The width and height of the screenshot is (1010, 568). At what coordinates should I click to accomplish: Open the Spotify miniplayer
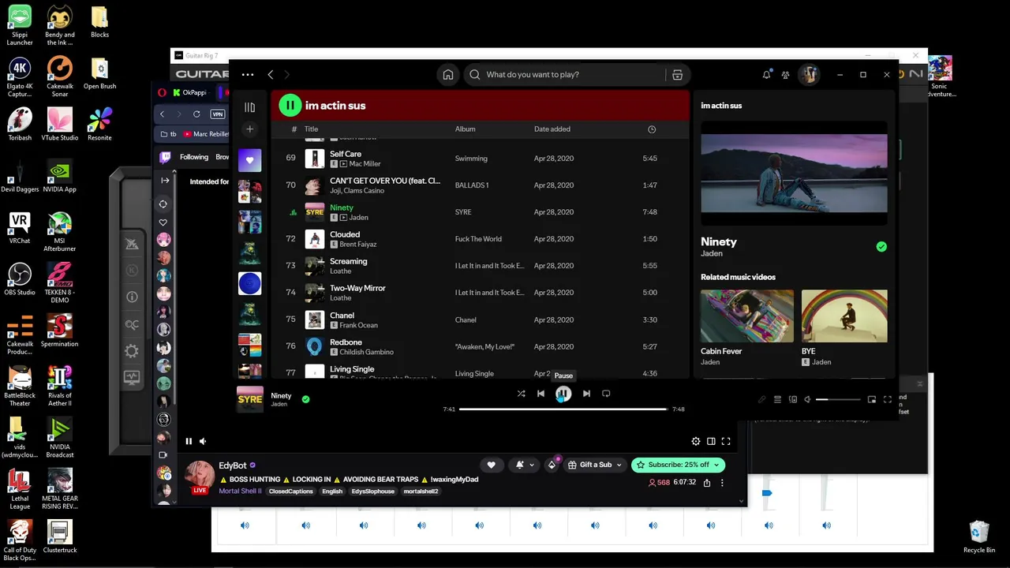click(872, 400)
